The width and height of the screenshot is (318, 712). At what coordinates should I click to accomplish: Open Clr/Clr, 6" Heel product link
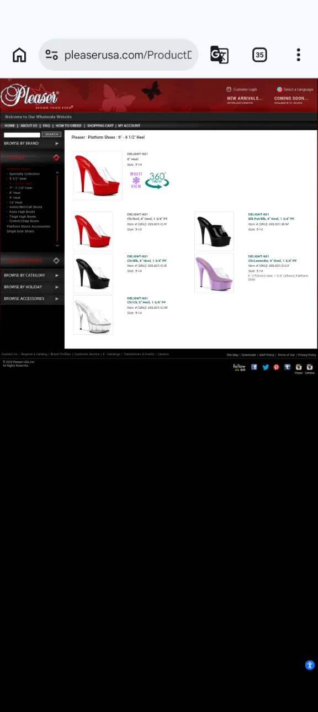tap(146, 302)
